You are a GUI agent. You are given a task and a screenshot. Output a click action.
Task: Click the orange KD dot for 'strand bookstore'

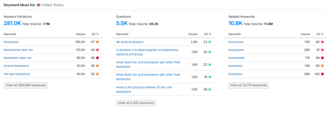pos(97,66)
